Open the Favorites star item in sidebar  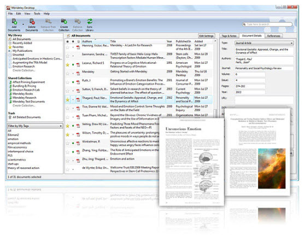coord(10,47)
